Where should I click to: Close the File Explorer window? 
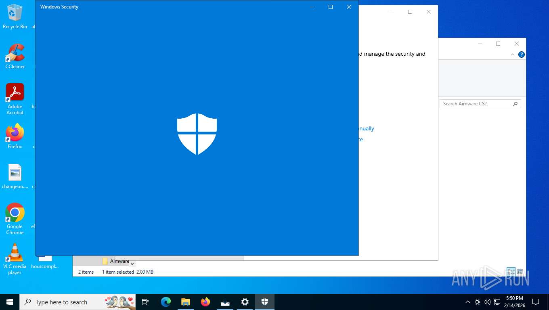(x=517, y=44)
